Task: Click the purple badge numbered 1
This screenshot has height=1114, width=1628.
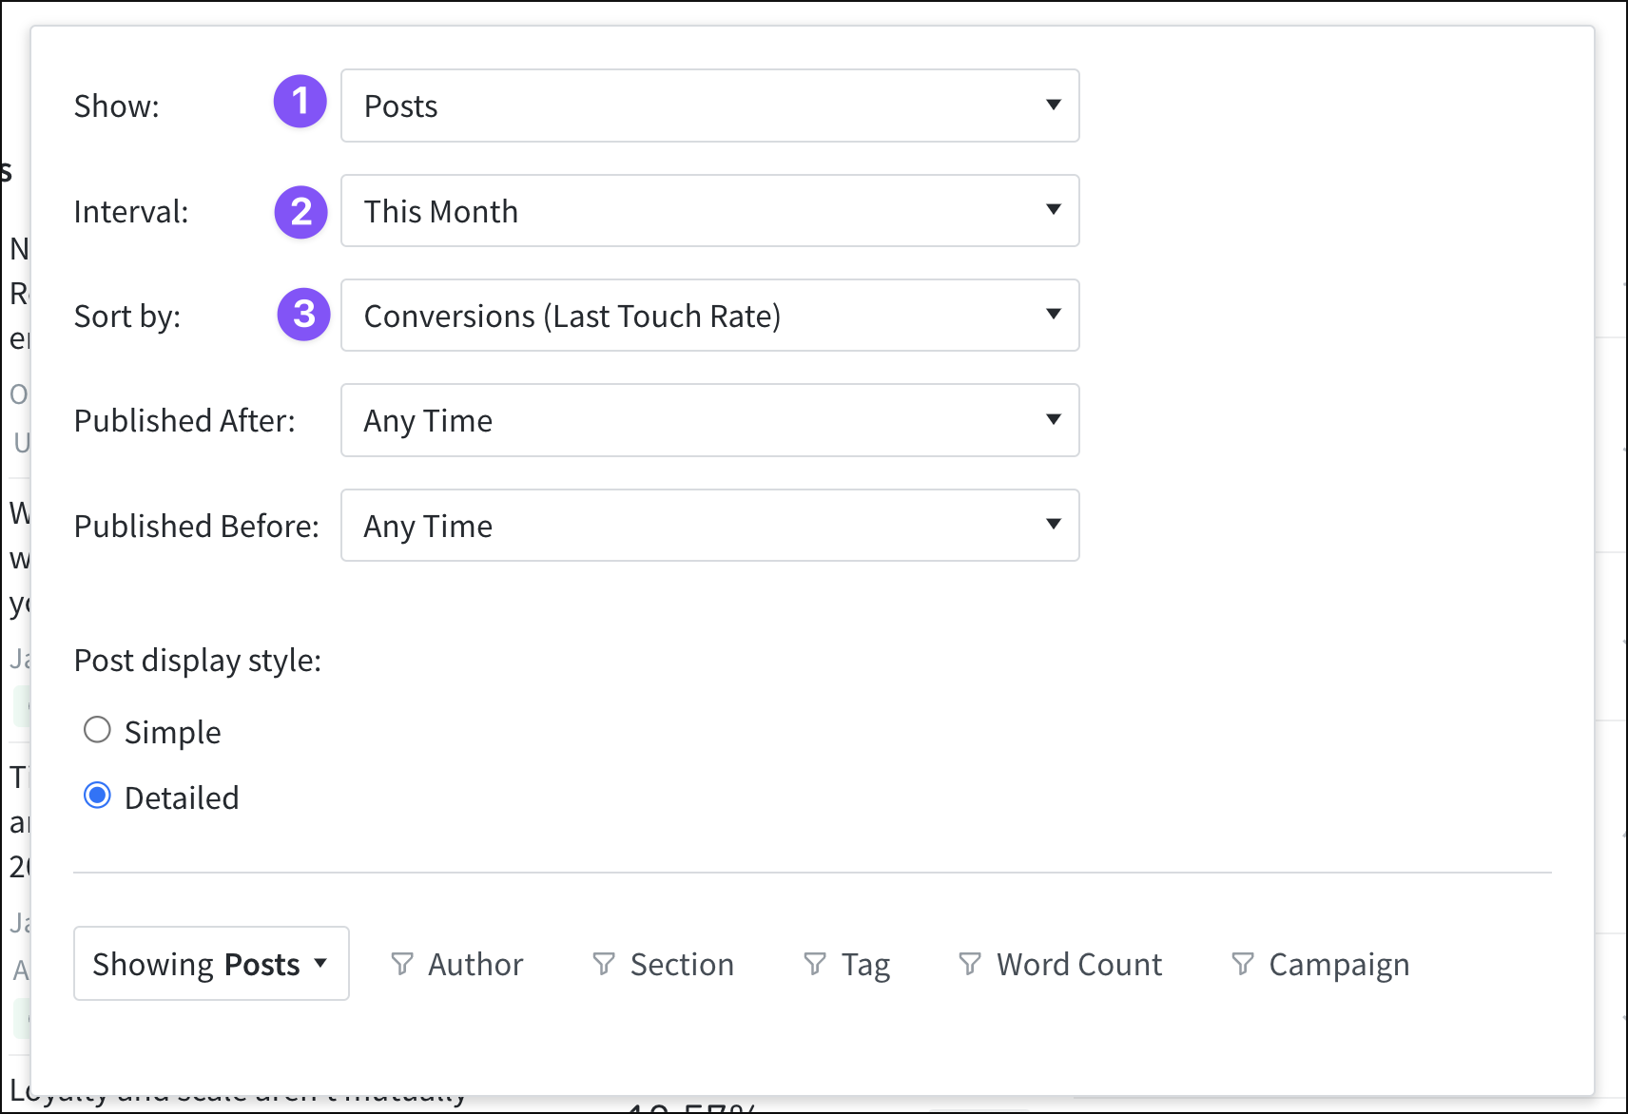Action: tap(300, 101)
